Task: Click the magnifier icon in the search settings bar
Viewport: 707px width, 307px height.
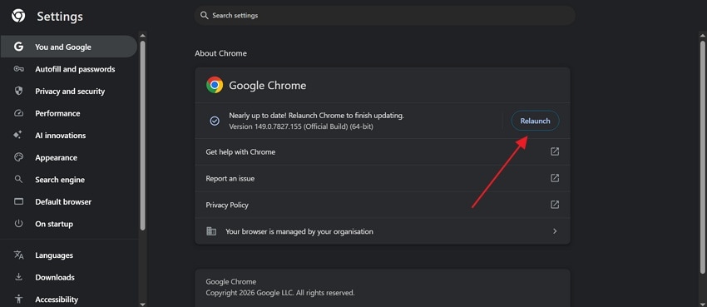Action: (x=205, y=15)
